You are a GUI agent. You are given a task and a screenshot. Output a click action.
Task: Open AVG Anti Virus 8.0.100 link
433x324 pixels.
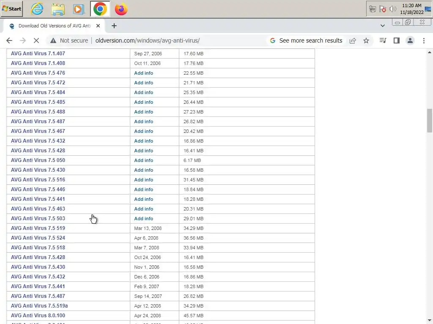tap(38, 316)
